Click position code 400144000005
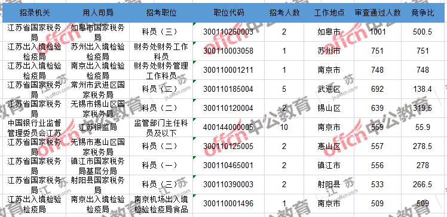Image resolution: width=447 pixels, height=217 pixels. pyautogui.click(x=228, y=127)
